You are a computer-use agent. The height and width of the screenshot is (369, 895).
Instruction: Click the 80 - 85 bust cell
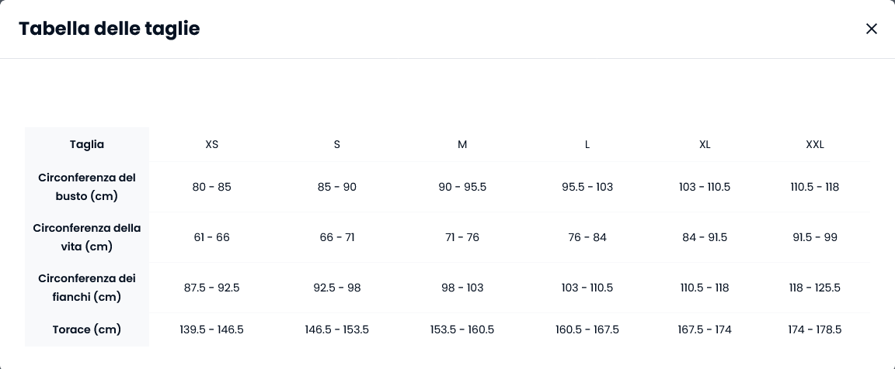212,187
